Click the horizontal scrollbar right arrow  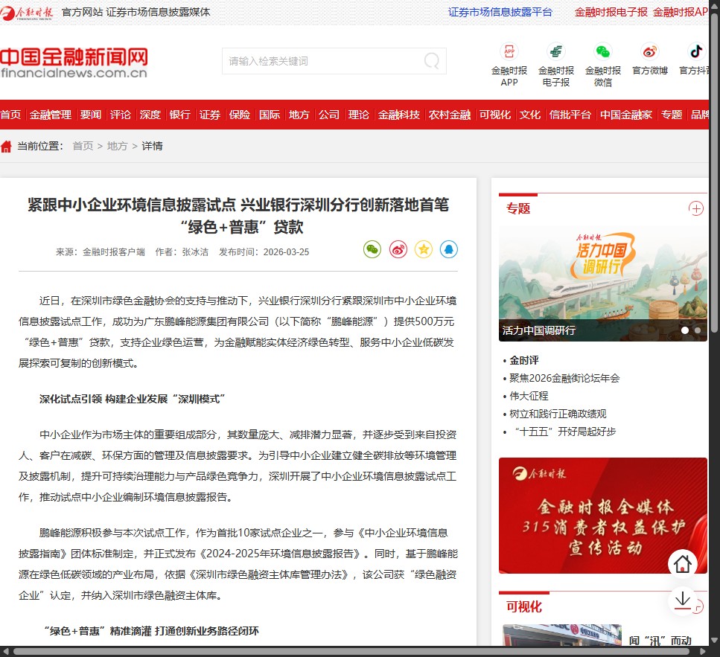point(702,652)
